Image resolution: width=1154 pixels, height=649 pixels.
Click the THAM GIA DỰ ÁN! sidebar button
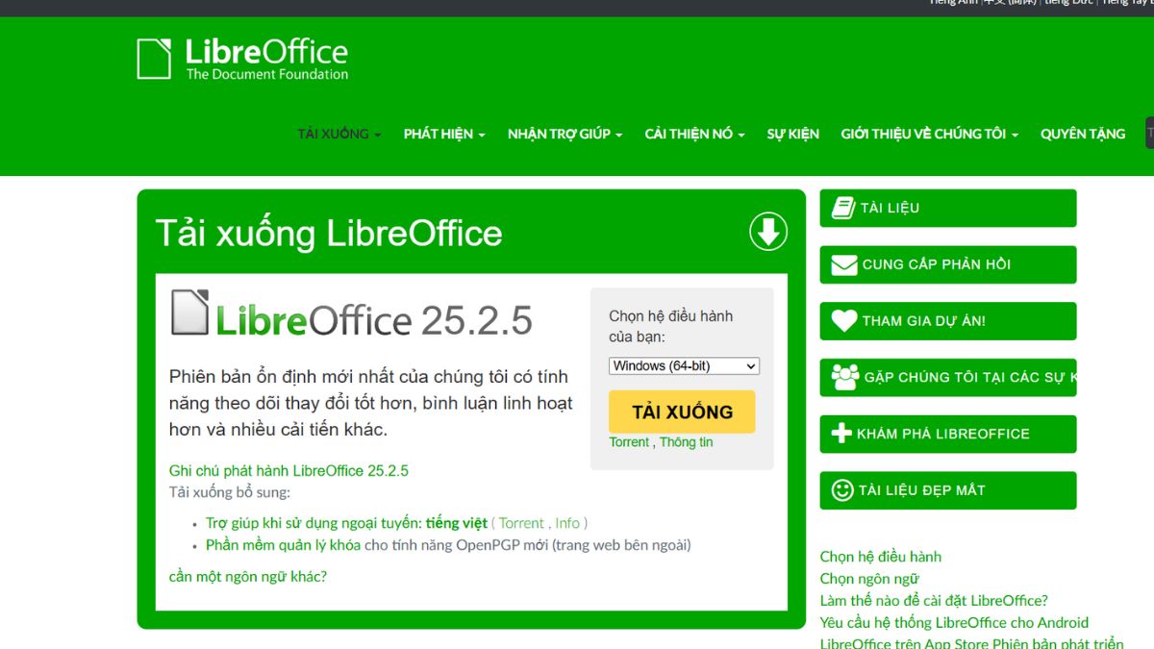click(948, 321)
